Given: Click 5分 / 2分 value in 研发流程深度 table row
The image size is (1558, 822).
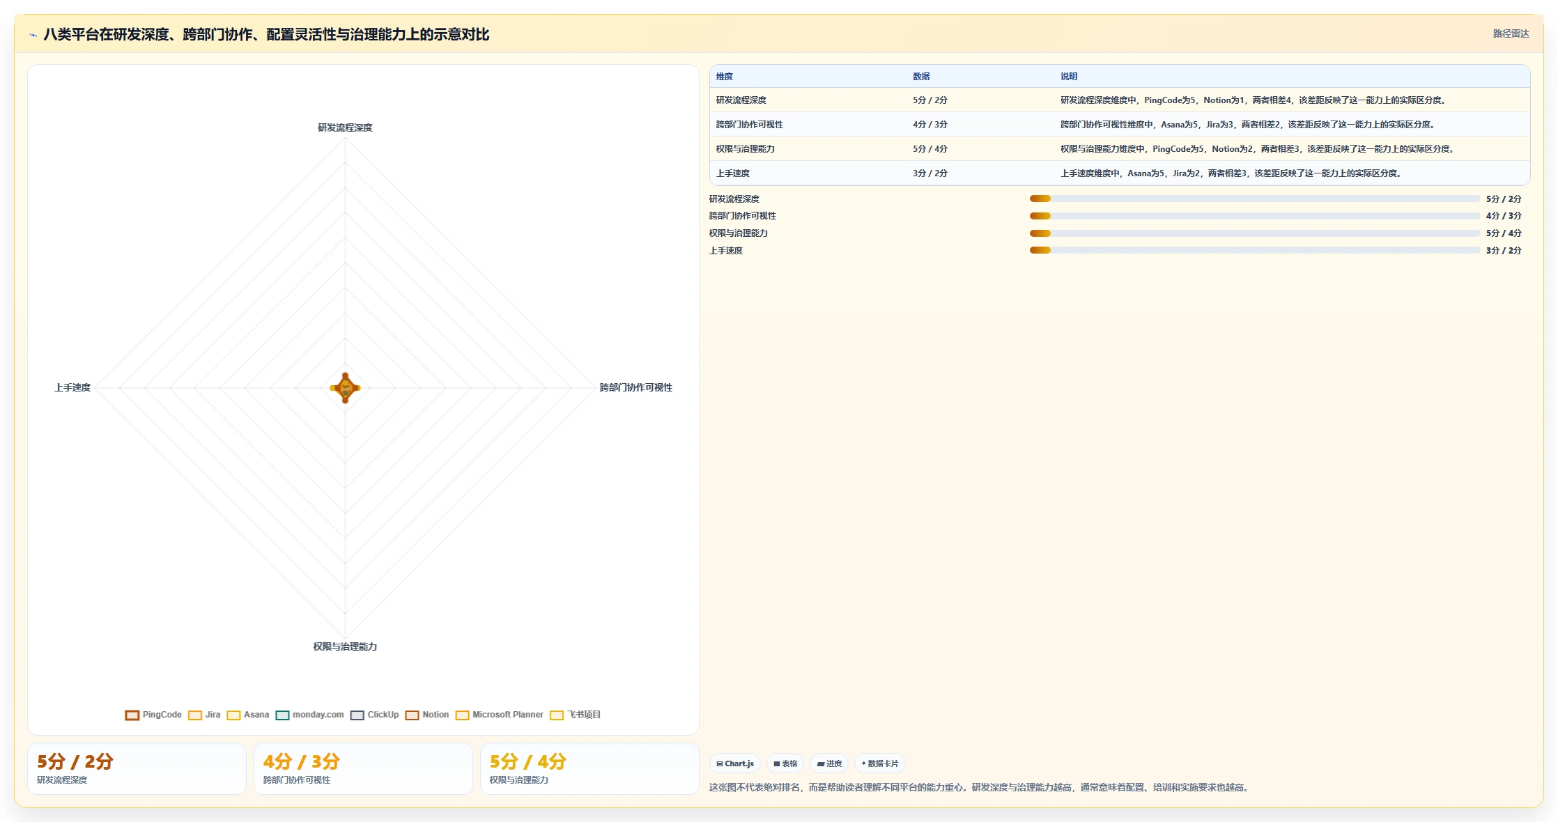Looking at the screenshot, I should tap(930, 100).
